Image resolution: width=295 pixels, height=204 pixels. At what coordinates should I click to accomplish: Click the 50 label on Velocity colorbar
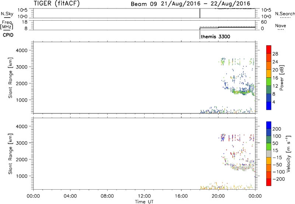[275, 143]
